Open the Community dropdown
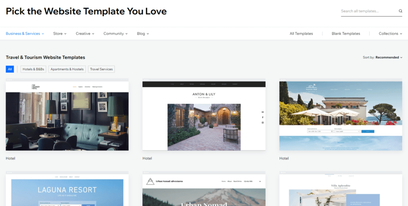Image resolution: width=408 pixels, height=206 pixels. [115, 33]
